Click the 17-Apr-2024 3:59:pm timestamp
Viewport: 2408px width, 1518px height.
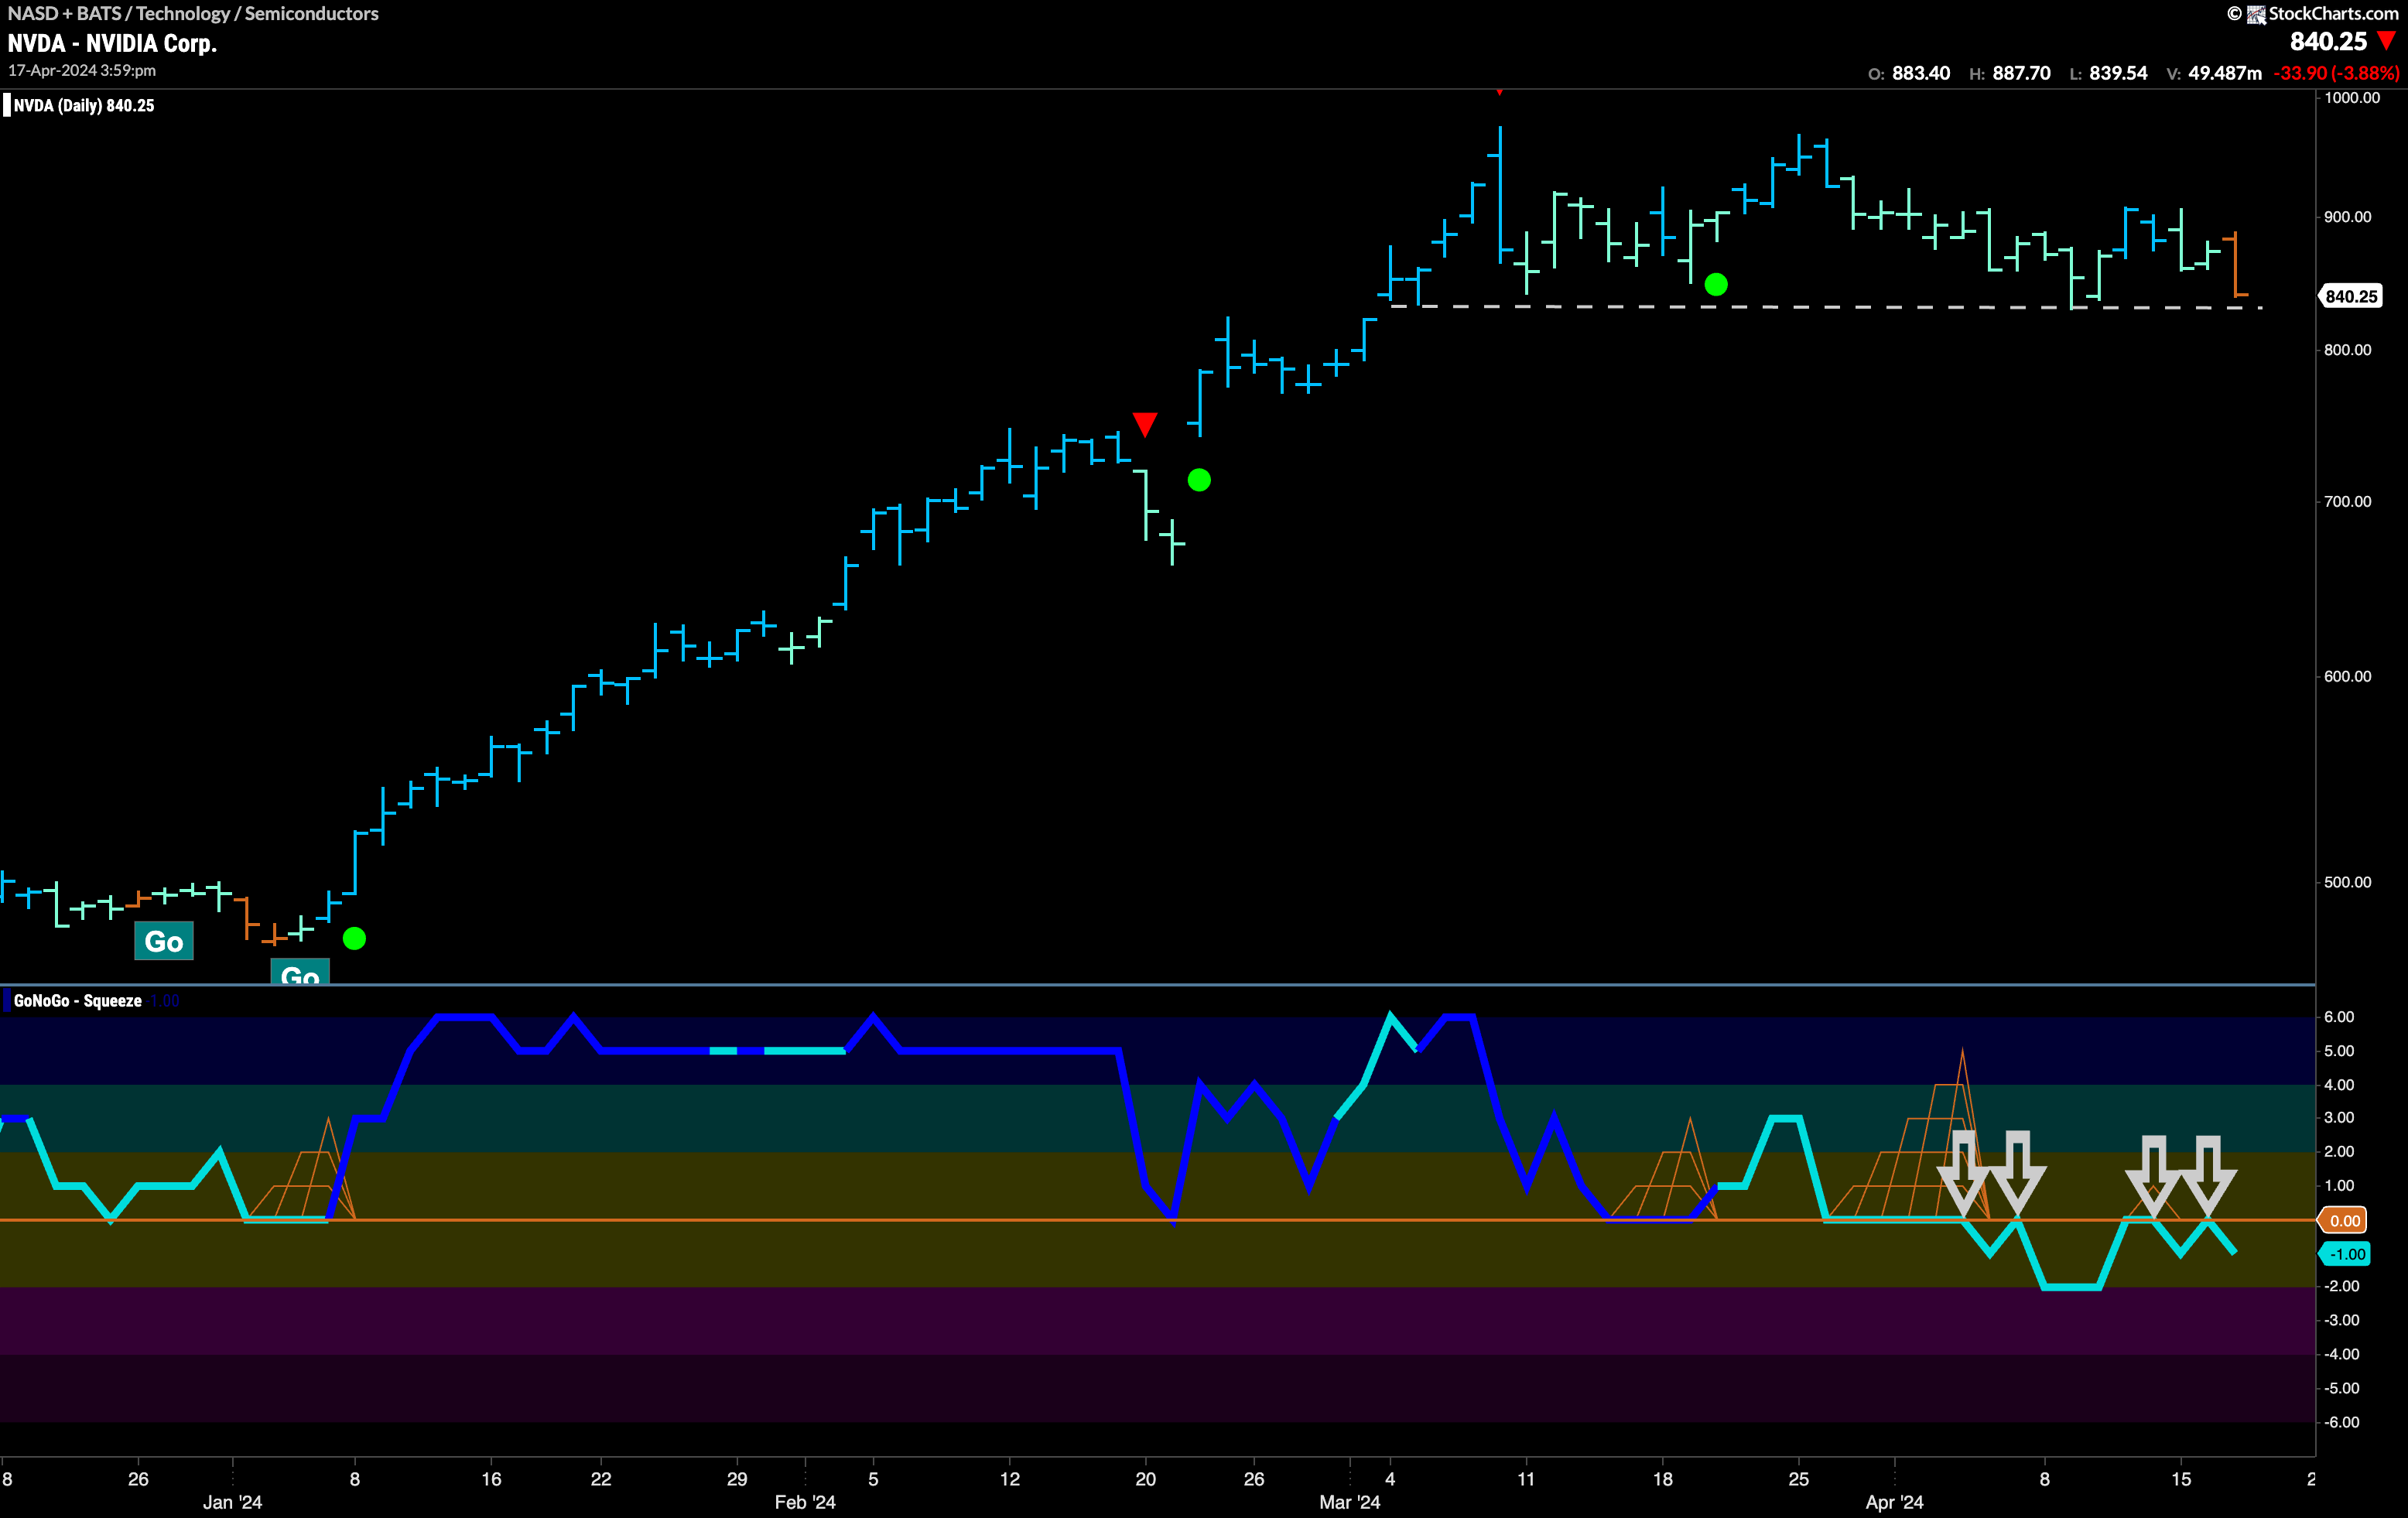82,70
